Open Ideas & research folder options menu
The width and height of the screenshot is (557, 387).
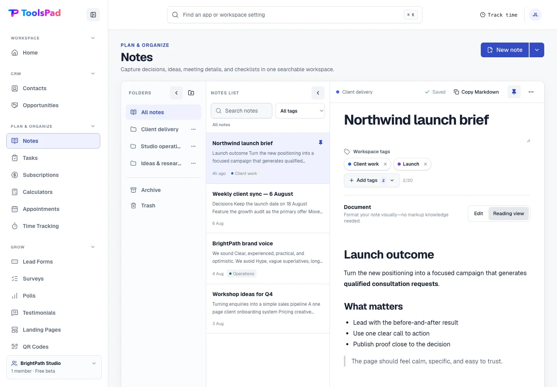pos(193,163)
